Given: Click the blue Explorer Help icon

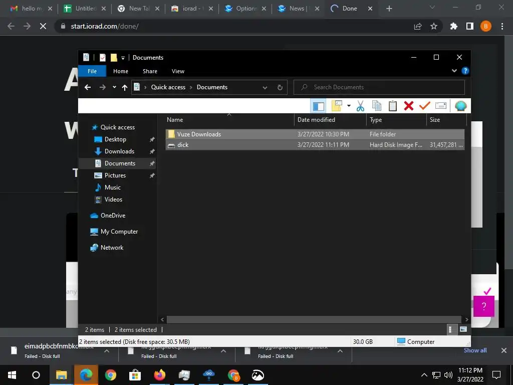Looking at the screenshot, I should coord(465,71).
